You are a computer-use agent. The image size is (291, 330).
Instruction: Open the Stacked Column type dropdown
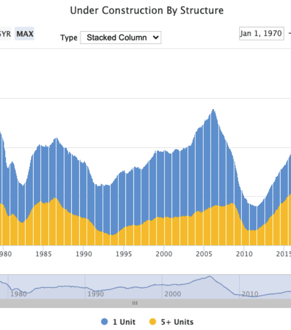[x=120, y=37]
